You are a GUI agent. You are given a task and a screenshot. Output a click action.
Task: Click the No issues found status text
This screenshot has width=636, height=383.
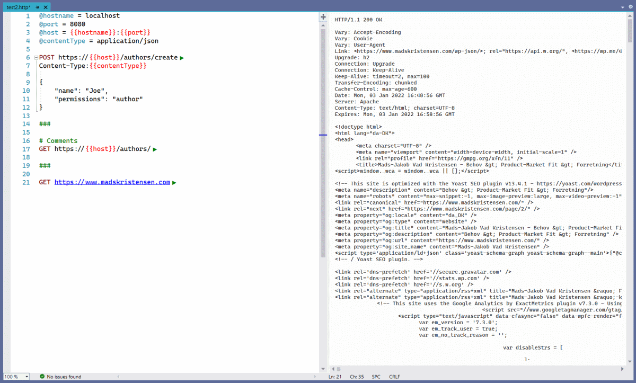(x=64, y=377)
